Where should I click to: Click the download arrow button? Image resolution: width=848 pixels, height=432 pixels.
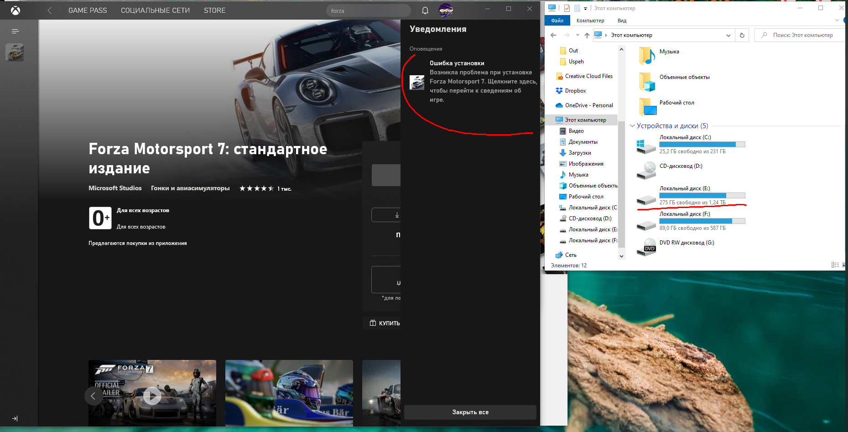pos(386,215)
